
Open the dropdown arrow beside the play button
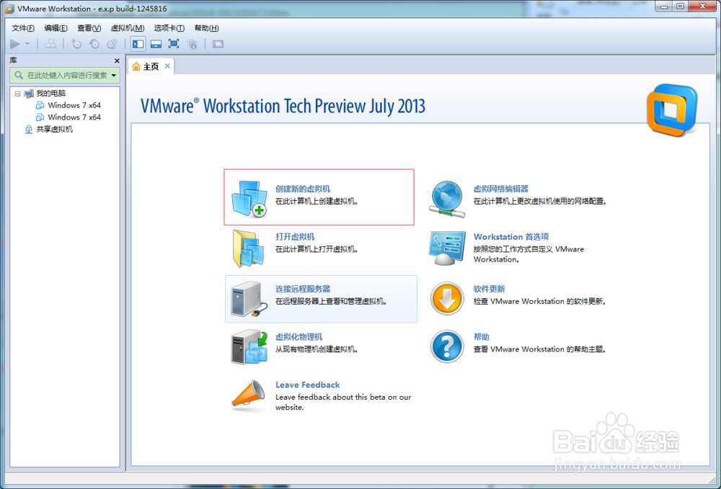point(27,44)
